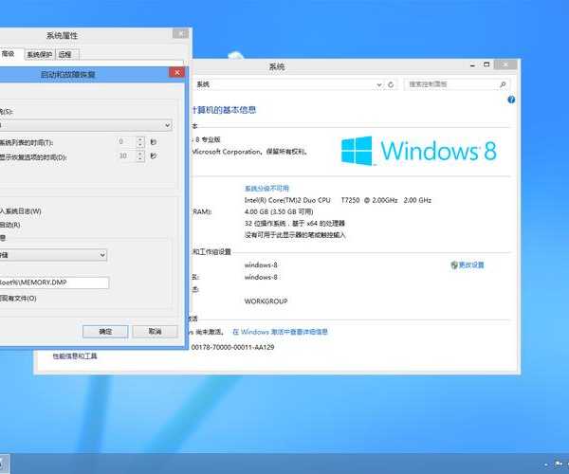Toggle the 入系统日志(W) option
Screen dimensions: 569x474
pos(20,211)
